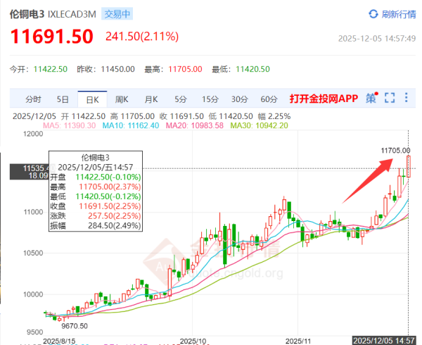422x345 pixels.
Task: Switch to the 5分 five-minute tab
Action: tap(180, 99)
